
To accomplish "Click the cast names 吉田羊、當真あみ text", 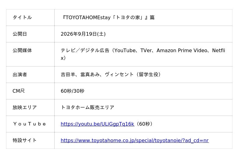I will 80,74.
